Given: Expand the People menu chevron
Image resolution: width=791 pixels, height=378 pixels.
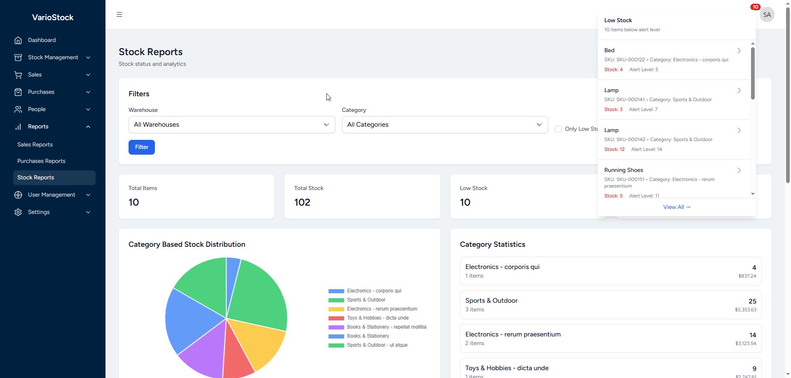Looking at the screenshot, I should [x=88, y=109].
